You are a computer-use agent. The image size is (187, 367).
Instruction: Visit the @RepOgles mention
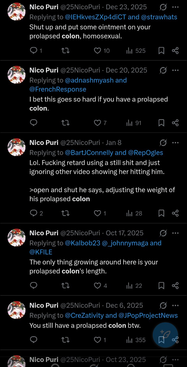pos(146,153)
